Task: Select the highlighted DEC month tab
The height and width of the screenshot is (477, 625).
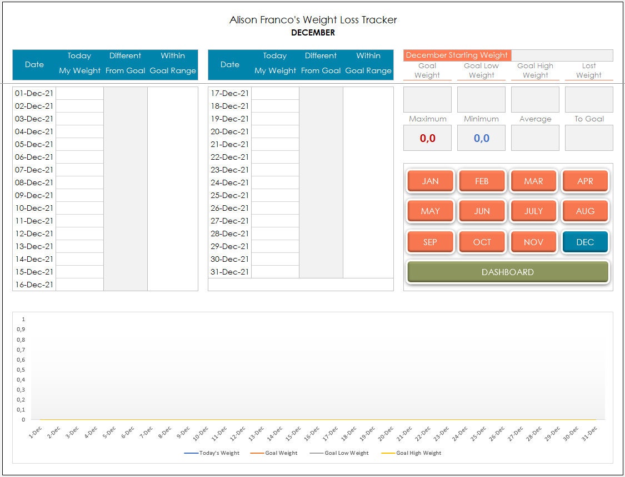Action: pos(585,242)
